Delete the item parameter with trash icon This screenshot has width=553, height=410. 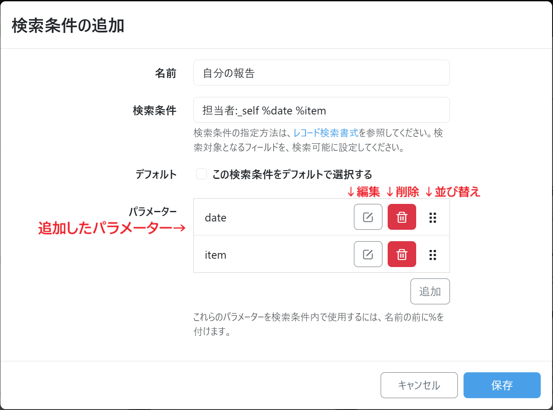tap(402, 254)
